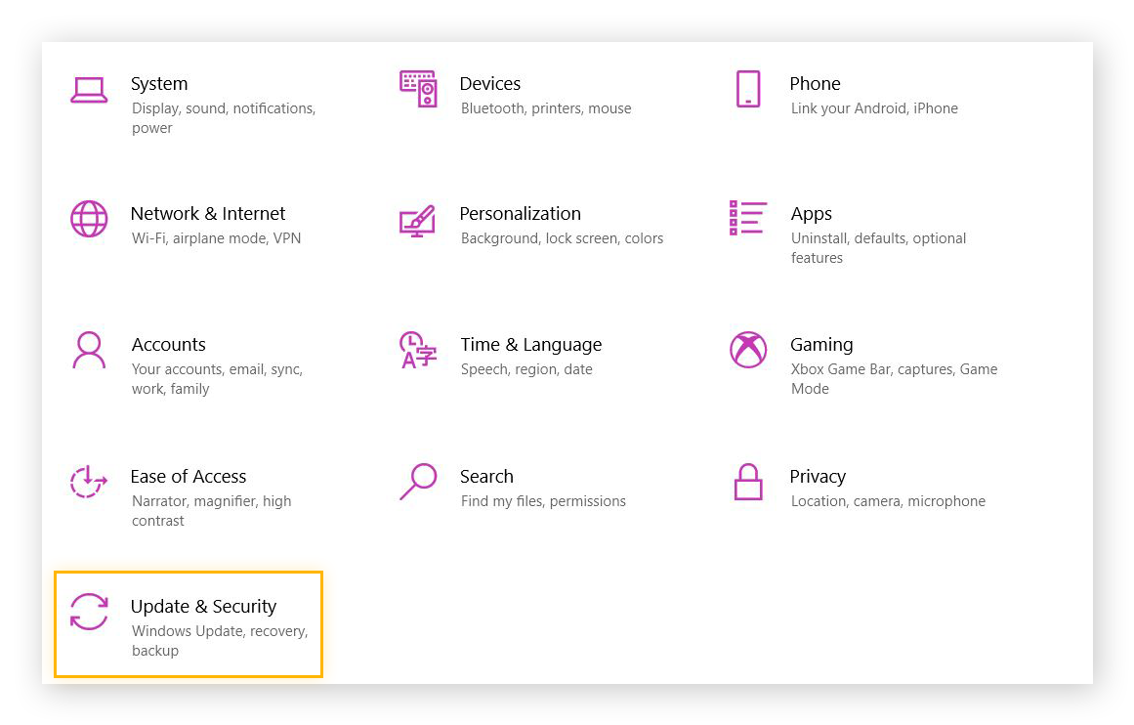Select the 'Bluetooth, printers, mouse' Devices description
The height and width of the screenshot is (725, 1134).
click(x=545, y=108)
